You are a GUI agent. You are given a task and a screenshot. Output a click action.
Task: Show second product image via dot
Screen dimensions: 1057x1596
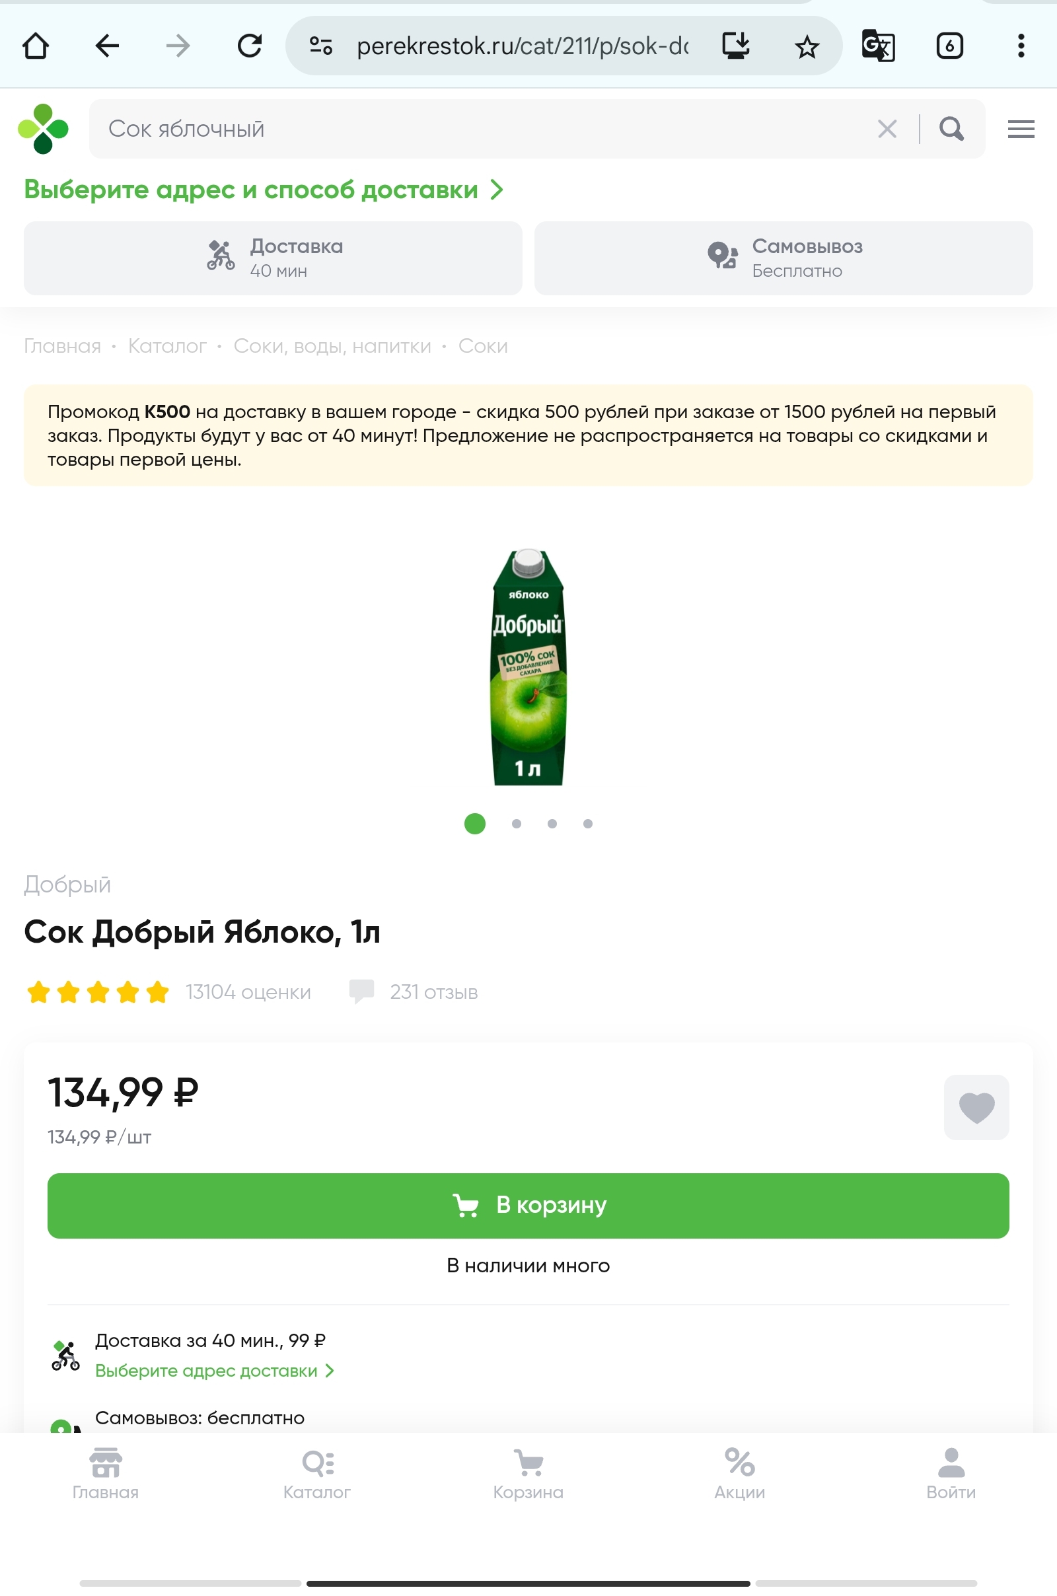517,824
